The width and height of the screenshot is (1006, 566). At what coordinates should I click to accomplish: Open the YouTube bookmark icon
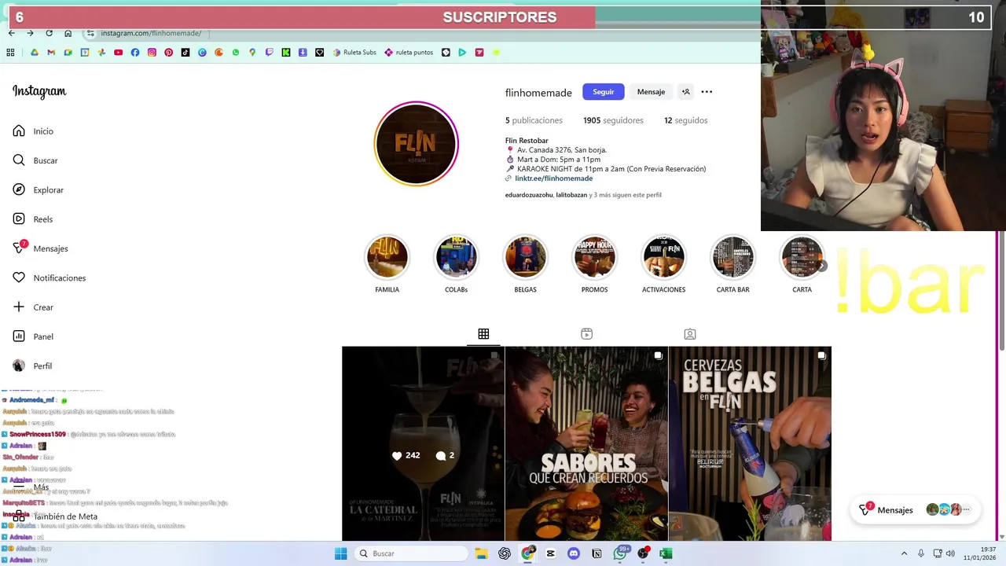click(x=118, y=53)
